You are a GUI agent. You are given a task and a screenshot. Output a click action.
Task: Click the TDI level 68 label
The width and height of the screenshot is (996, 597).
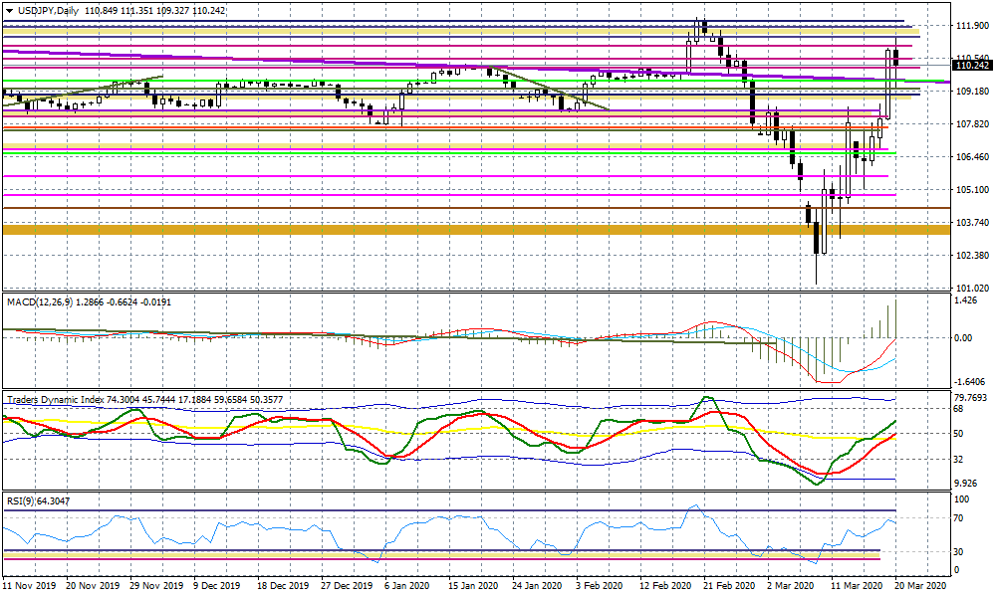pos(959,409)
